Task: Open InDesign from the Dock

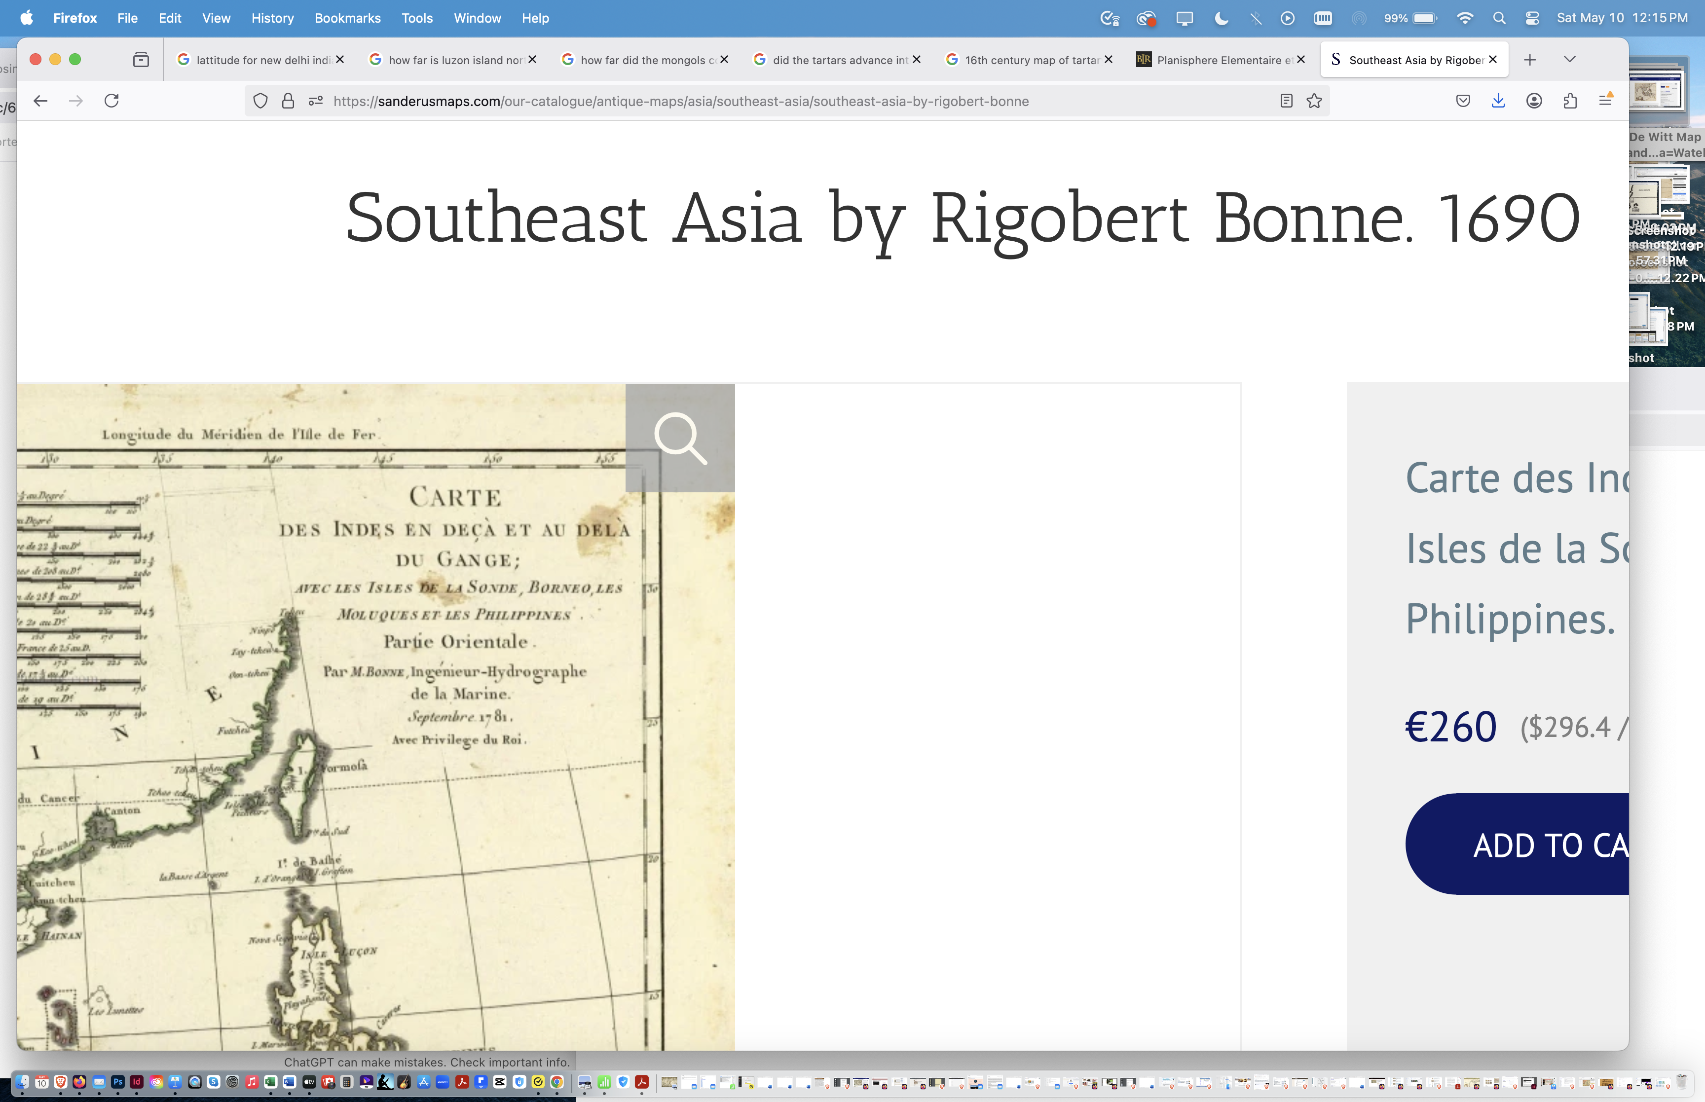Action: [137, 1082]
